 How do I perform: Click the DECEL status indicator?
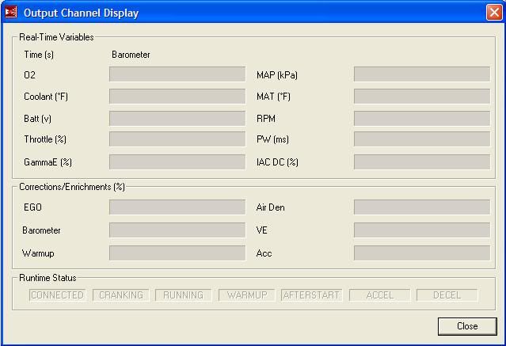[447, 295]
